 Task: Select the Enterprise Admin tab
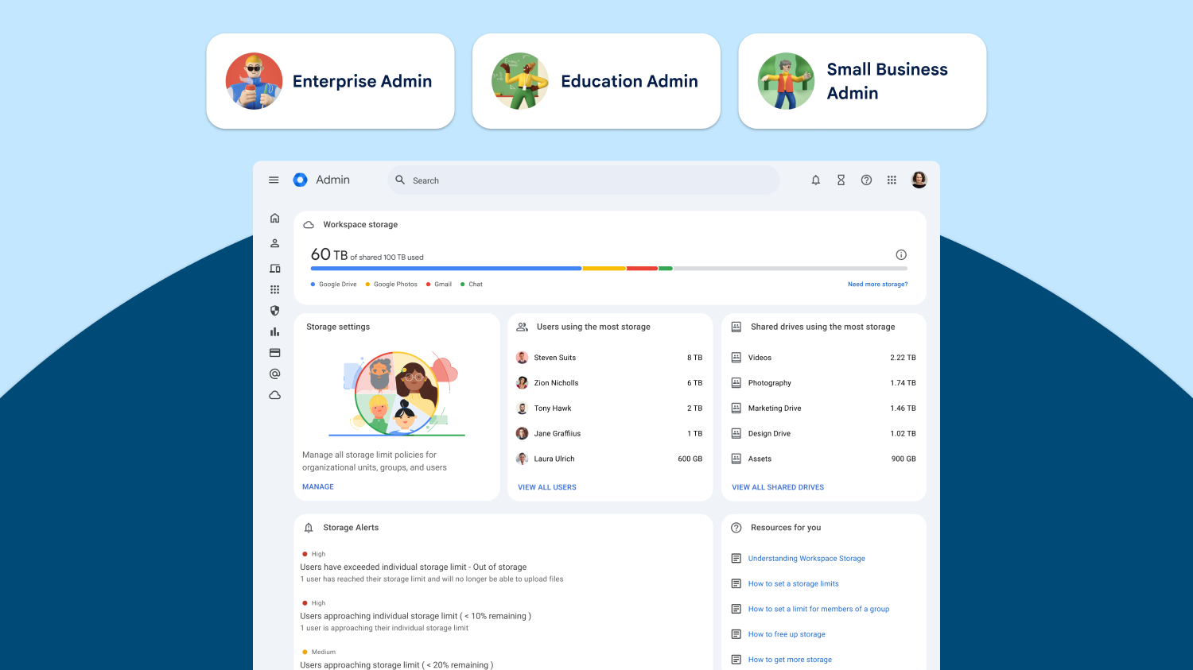pyautogui.click(x=330, y=81)
